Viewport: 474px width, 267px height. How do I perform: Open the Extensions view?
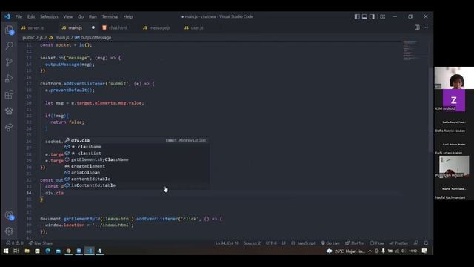click(x=9, y=95)
